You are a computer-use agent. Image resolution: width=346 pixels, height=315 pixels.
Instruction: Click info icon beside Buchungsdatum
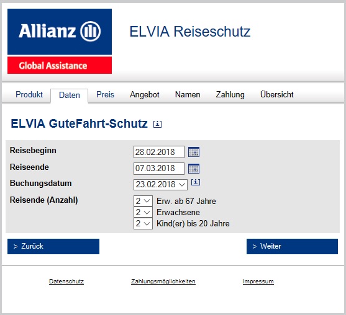point(196,182)
